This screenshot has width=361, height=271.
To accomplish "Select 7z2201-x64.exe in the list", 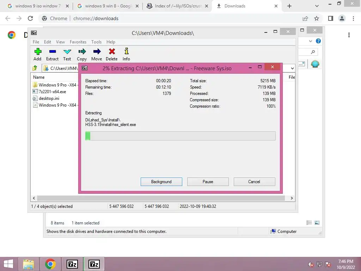I will coord(52,91).
